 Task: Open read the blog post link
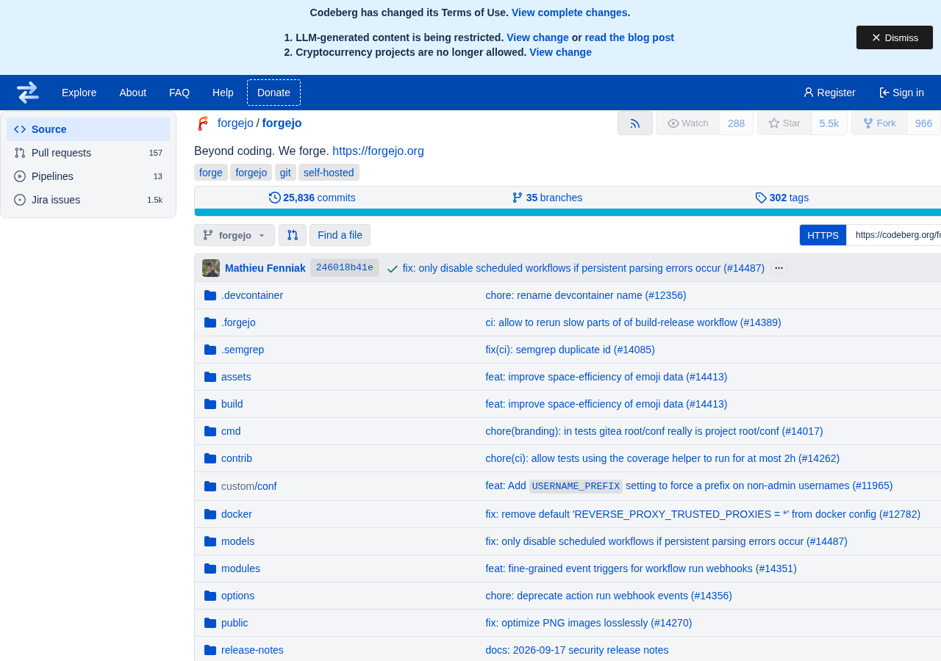coord(629,37)
